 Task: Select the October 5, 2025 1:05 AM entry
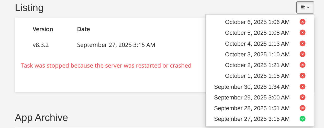pyautogui.click(x=257, y=33)
